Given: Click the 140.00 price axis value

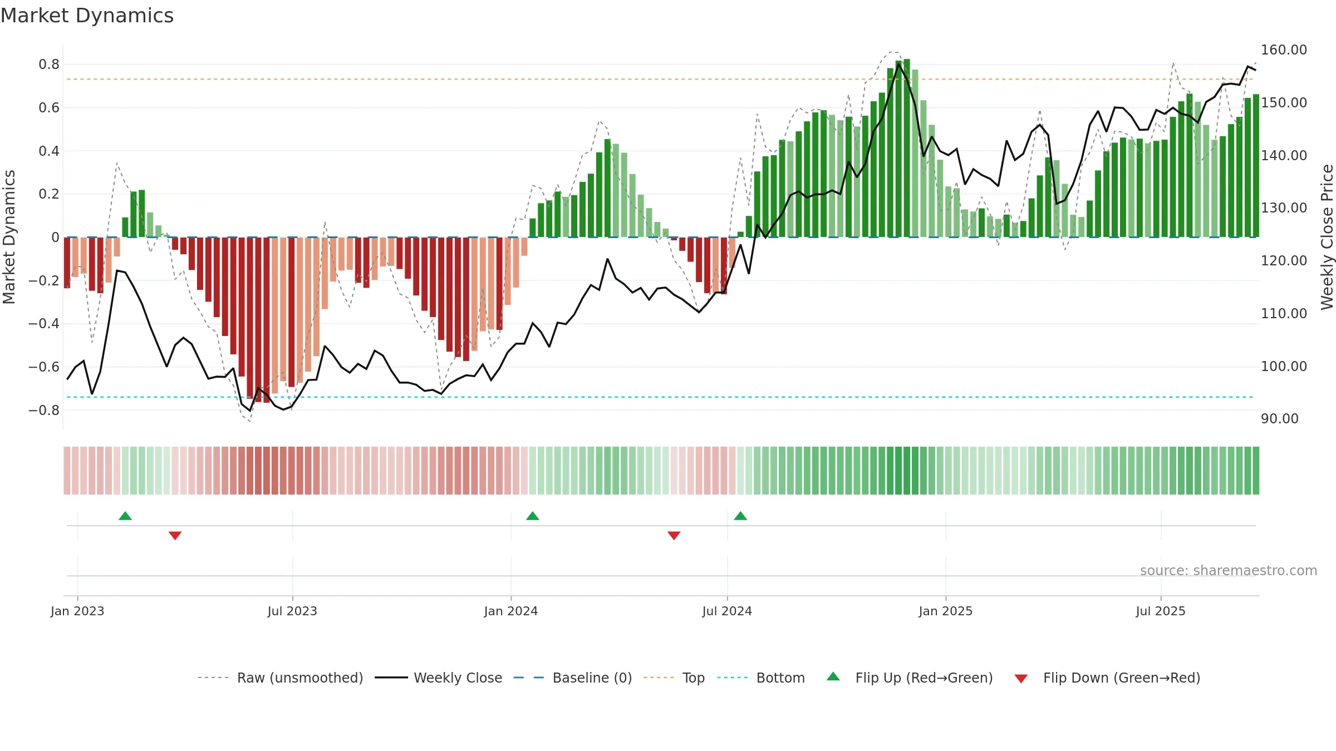Looking at the screenshot, I should [1284, 155].
